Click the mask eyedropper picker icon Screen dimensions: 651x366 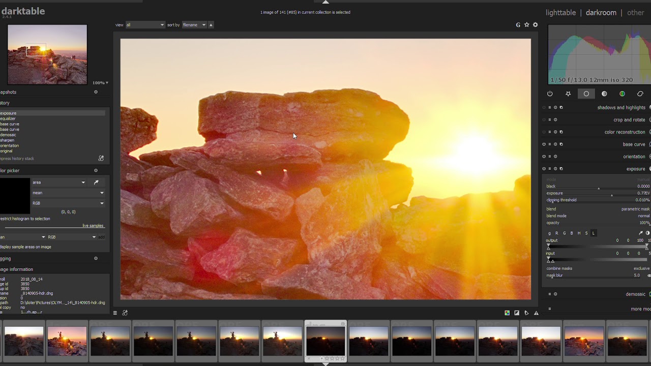pyautogui.click(x=641, y=233)
